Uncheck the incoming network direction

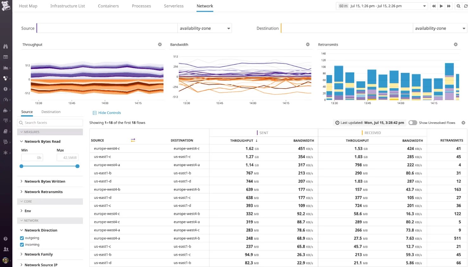click(21, 244)
